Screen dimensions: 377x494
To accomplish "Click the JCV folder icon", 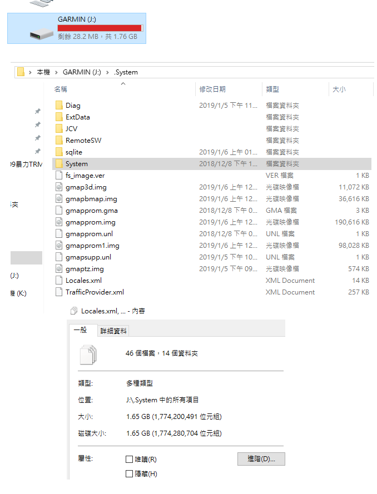I will click(x=59, y=128).
